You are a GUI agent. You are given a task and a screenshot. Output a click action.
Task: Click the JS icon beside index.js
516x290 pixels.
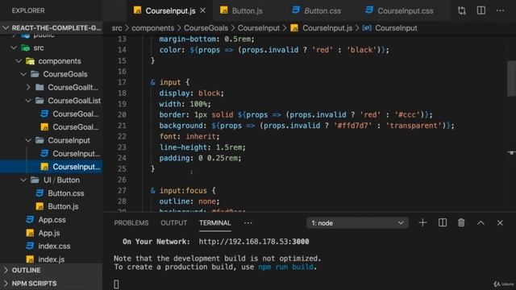[x=30, y=259]
